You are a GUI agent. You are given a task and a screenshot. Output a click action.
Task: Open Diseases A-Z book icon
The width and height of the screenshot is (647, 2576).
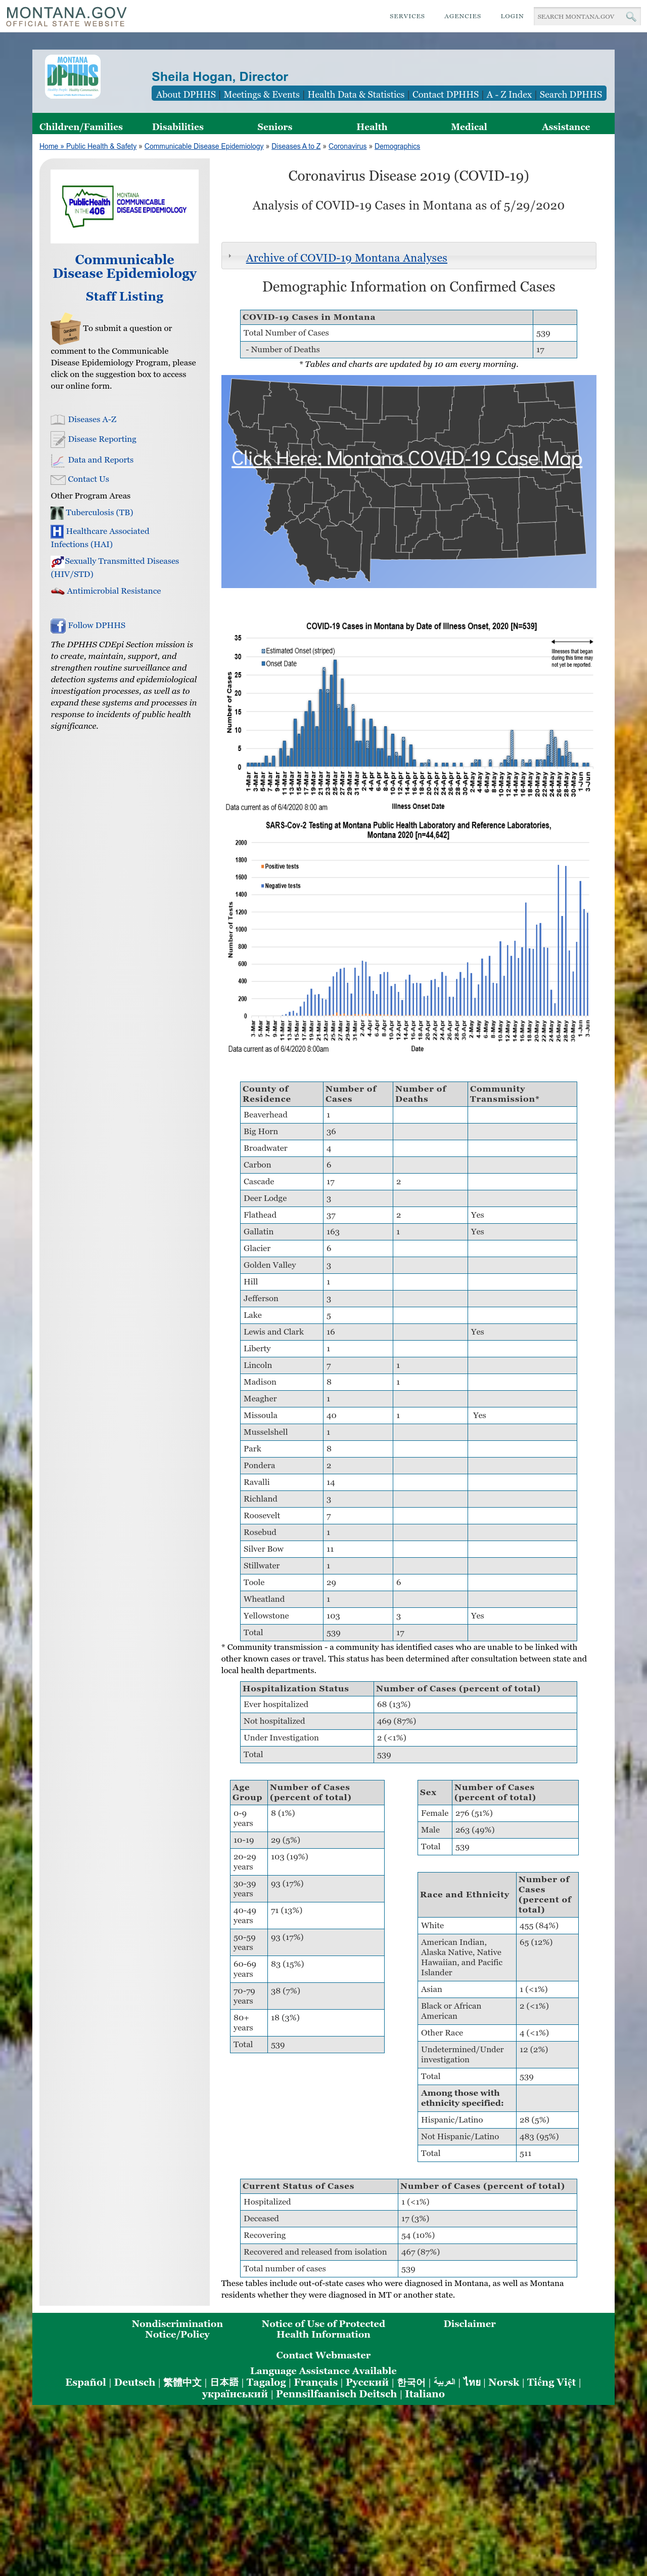(58, 420)
